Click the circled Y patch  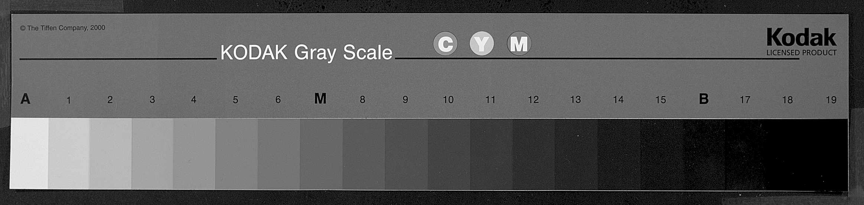click(x=482, y=44)
